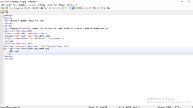Open the Search menu
193x108 pixels.
coord(8,5)
